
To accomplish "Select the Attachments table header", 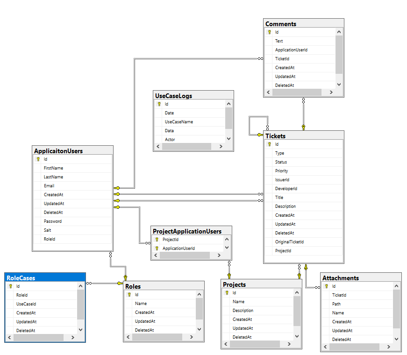I will click(x=361, y=278).
